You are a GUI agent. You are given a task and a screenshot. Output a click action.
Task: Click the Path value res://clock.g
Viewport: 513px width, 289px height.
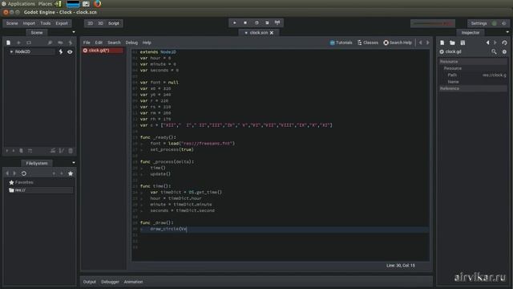[494, 75]
